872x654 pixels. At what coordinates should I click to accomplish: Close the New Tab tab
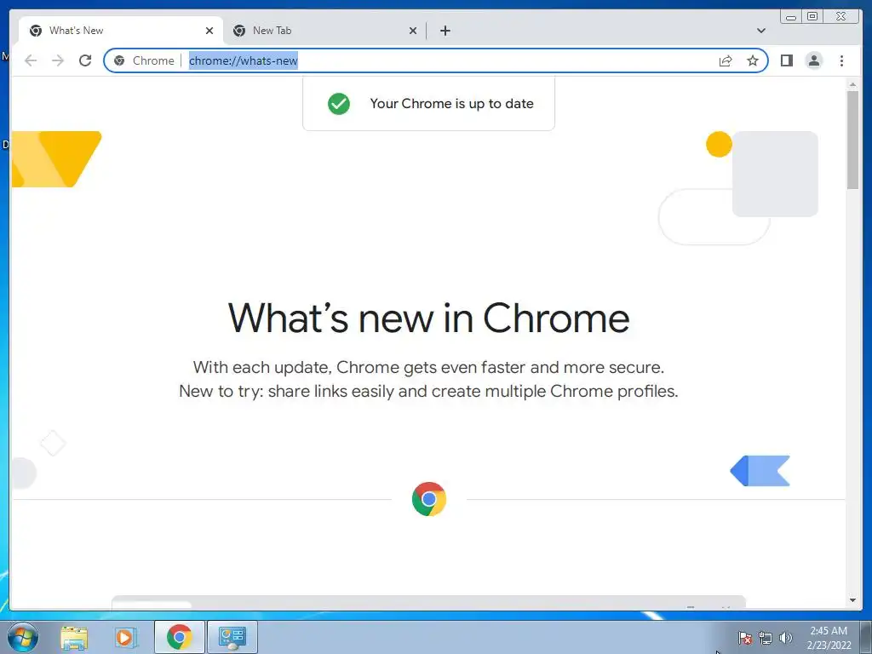click(x=413, y=31)
